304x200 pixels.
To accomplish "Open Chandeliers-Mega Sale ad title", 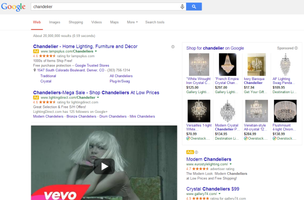I will (96, 93).
